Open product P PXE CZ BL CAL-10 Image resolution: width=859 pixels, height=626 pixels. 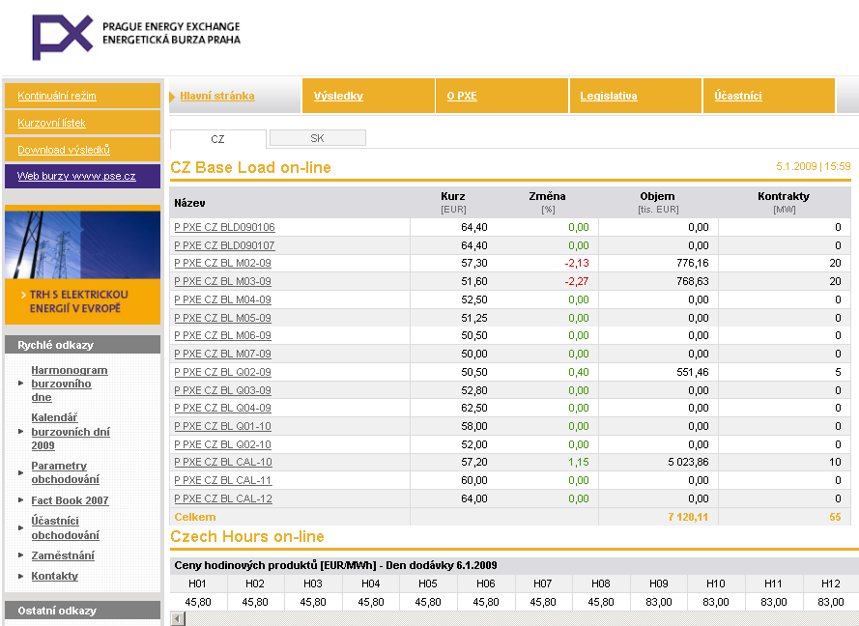[x=223, y=462]
